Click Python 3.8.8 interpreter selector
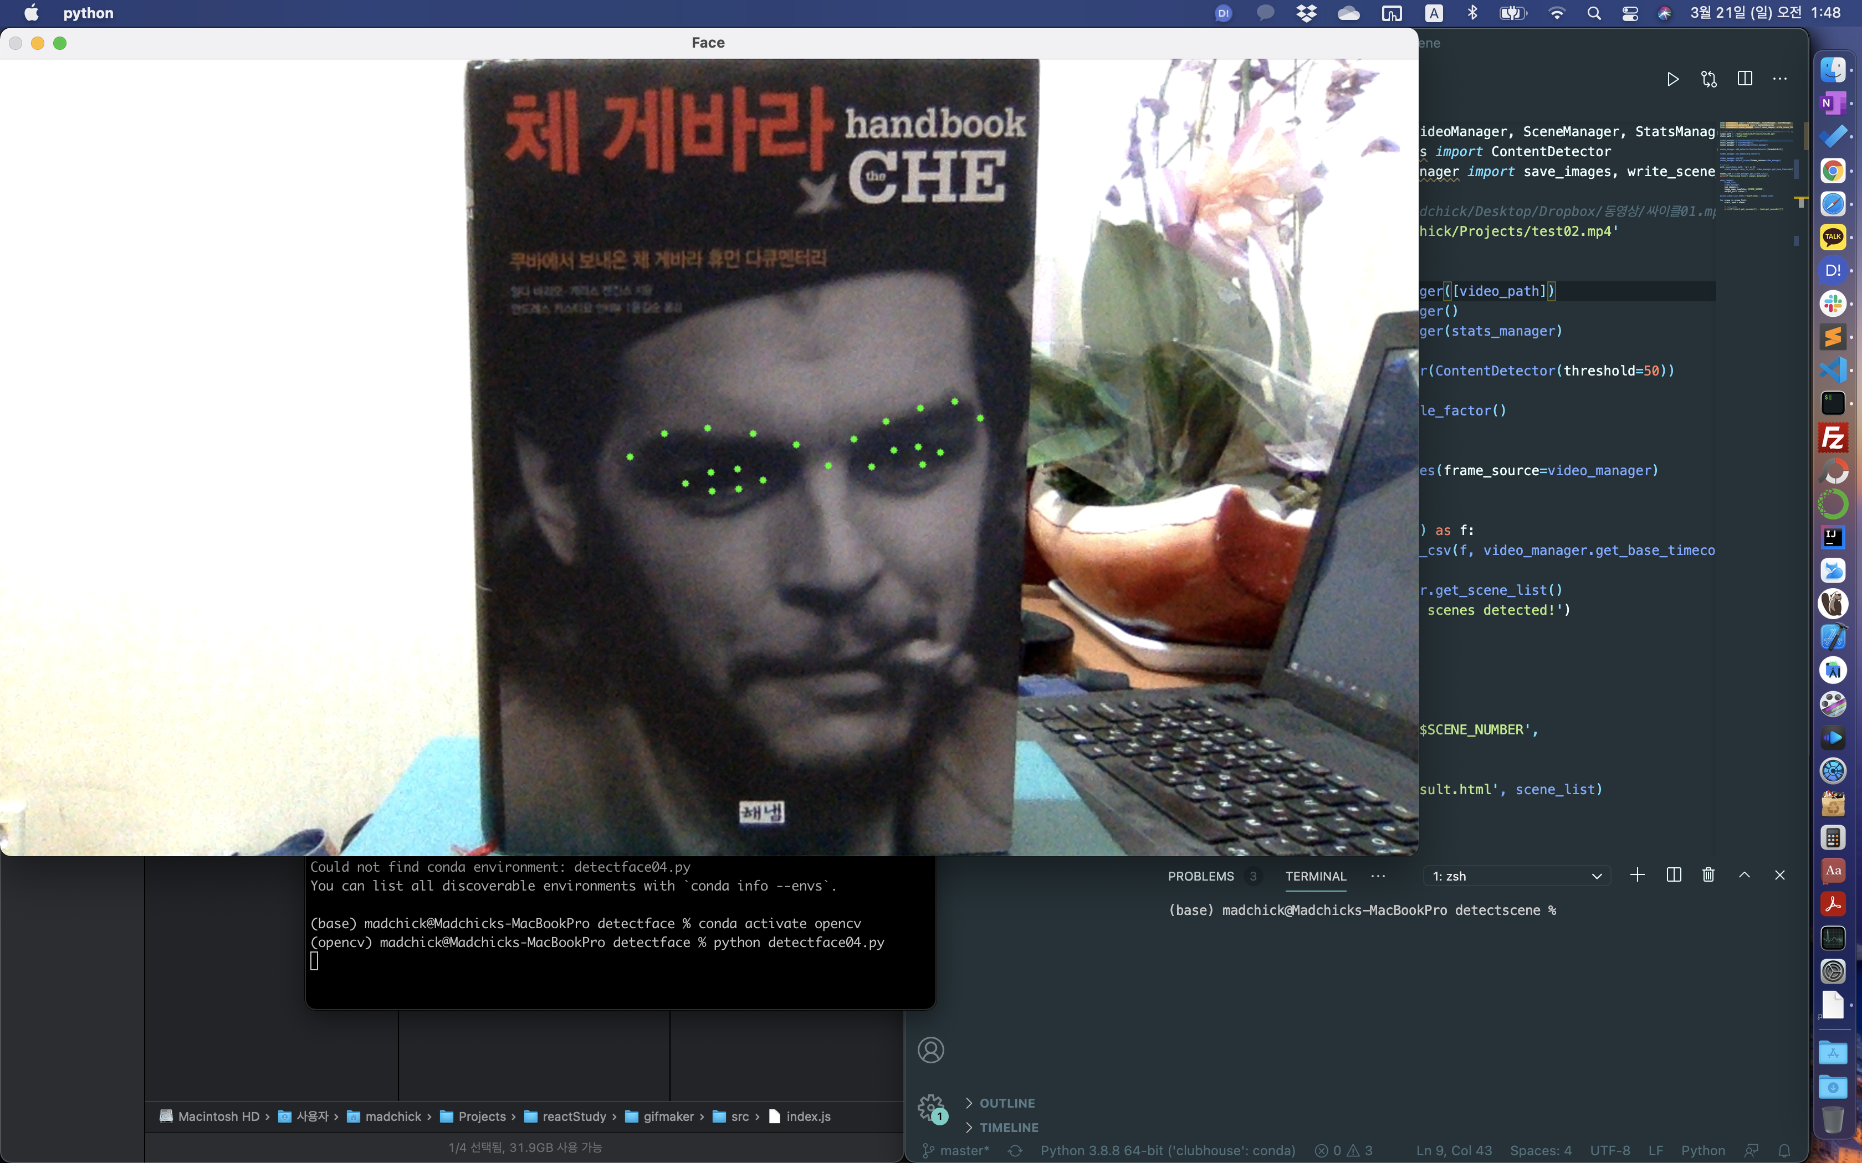The width and height of the screenshot is (1862, 1163). pyautogui.click(x=1167, y=1151)
